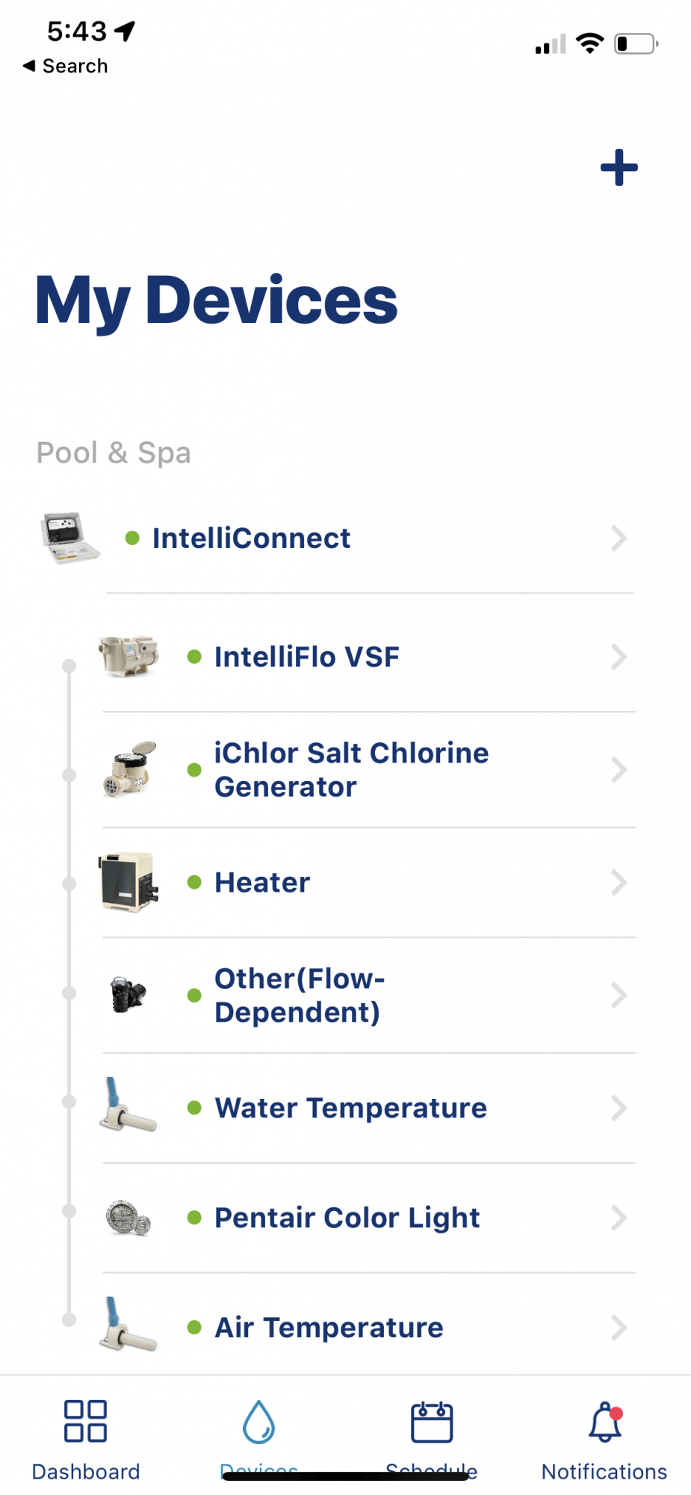Open IntelliFlo VSF chevron arrow
Image resolution: width=691 pixels, height=1495 pixels.
[x=619, y=657]
